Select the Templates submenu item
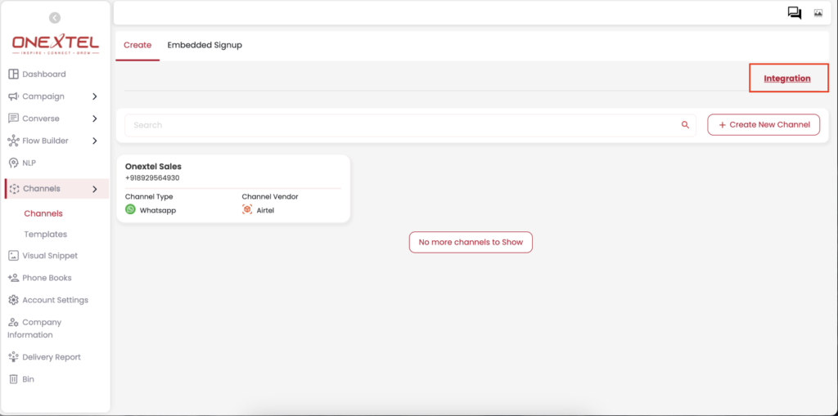The image size is (838, 416). click(46, 235)
